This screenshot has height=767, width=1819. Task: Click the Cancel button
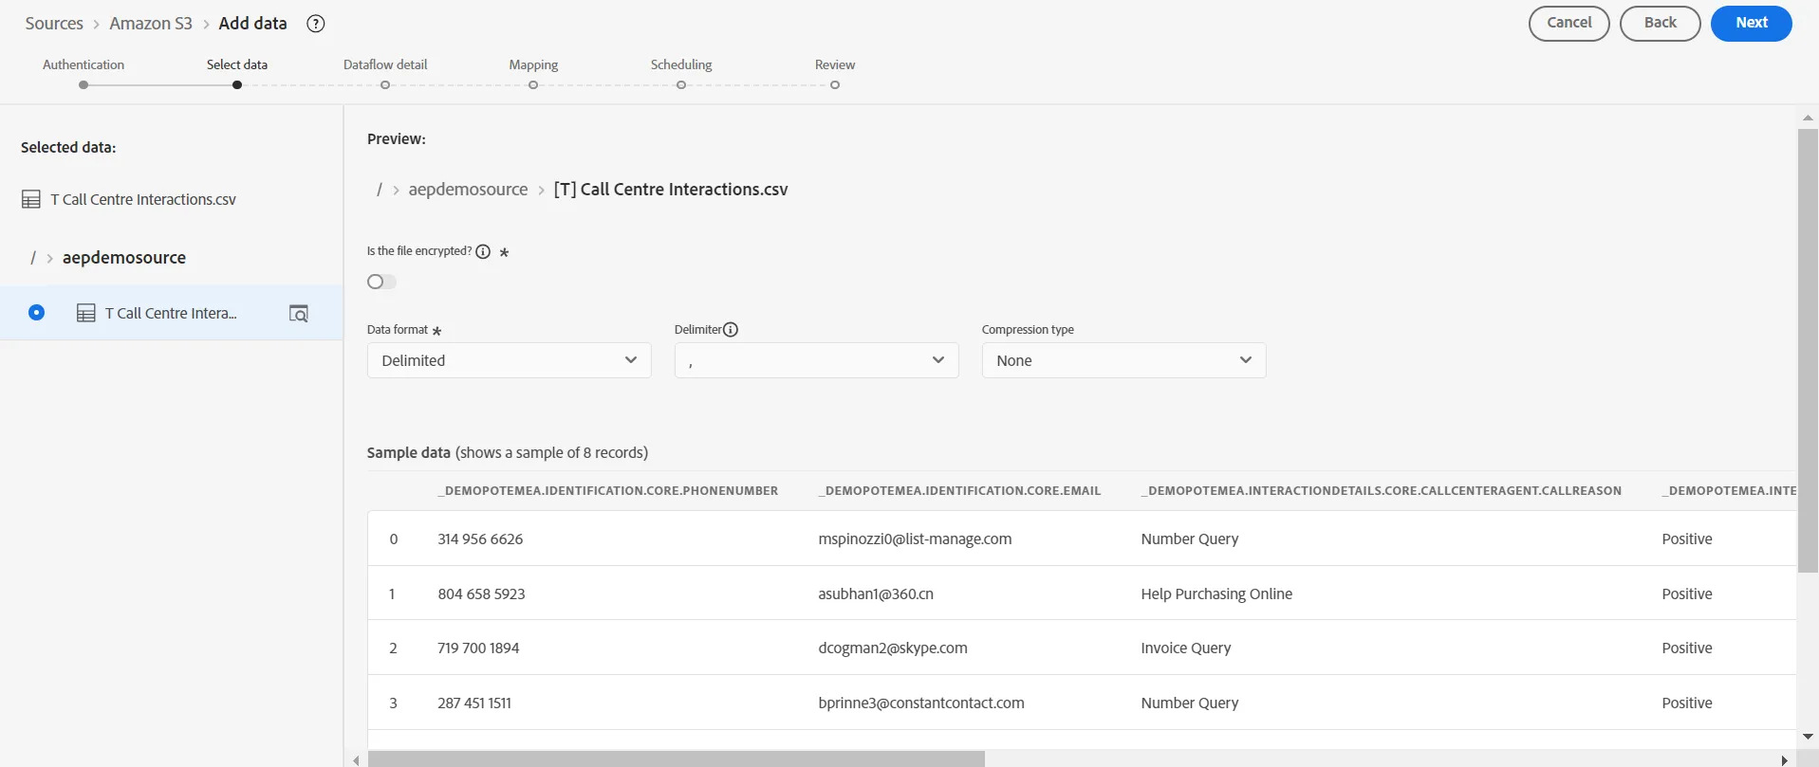point(1568,23)
